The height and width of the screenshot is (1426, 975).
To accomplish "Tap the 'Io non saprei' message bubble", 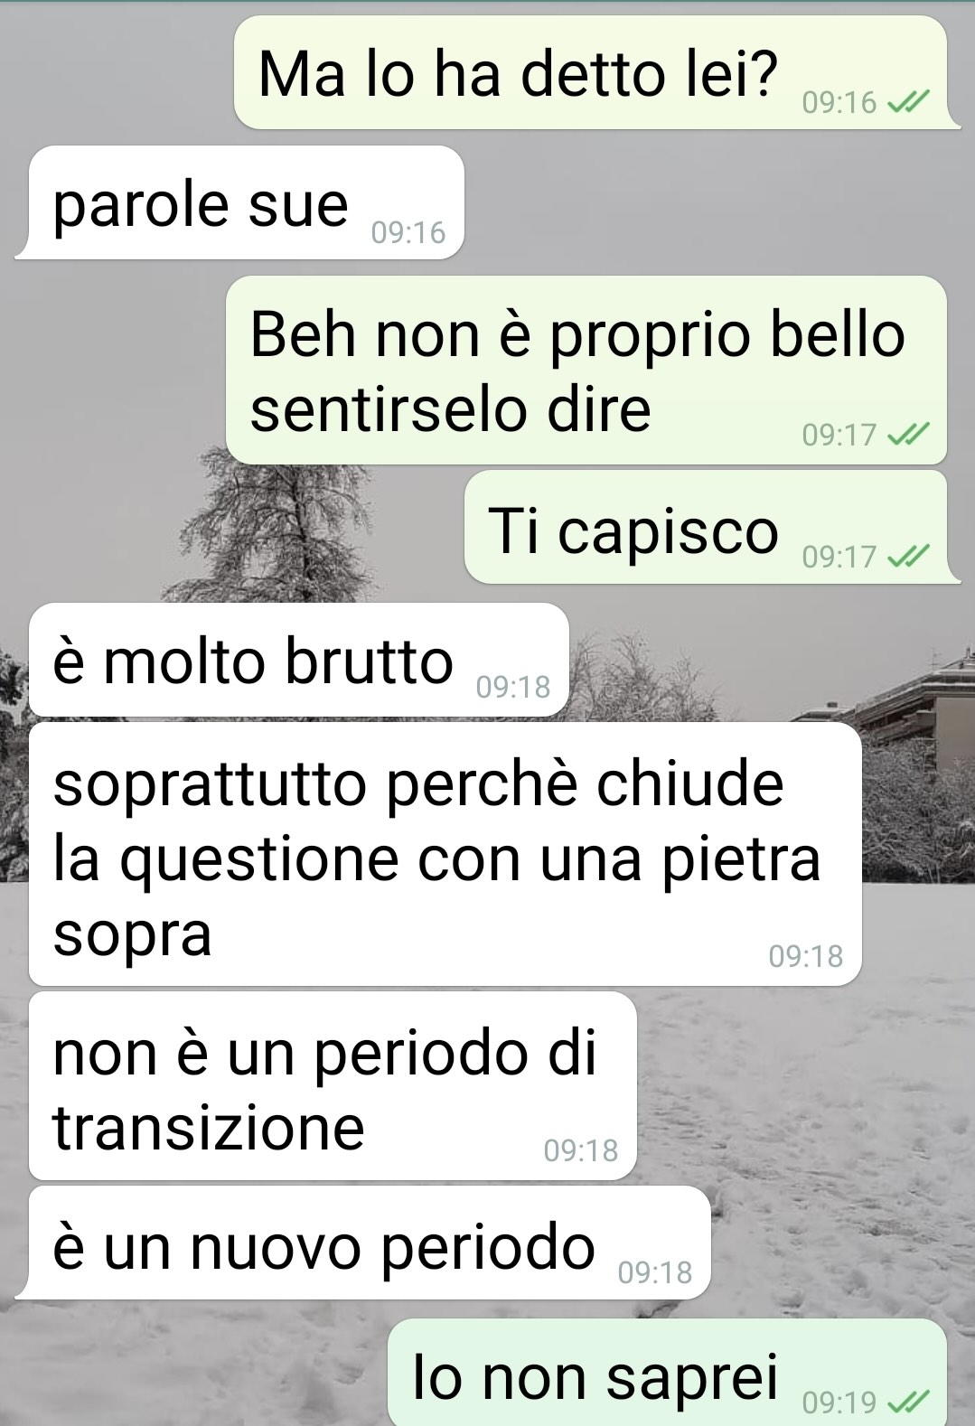I will pyautogui.click(x=668, y=1372).
